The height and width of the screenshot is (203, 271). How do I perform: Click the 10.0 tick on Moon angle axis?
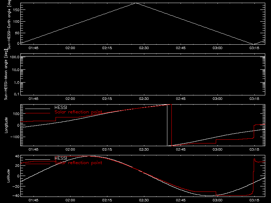(16, 70)
